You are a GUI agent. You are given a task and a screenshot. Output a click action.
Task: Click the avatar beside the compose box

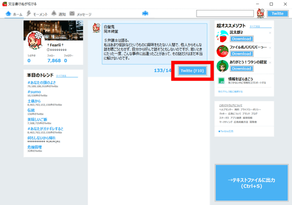click(x=96, y=28)
